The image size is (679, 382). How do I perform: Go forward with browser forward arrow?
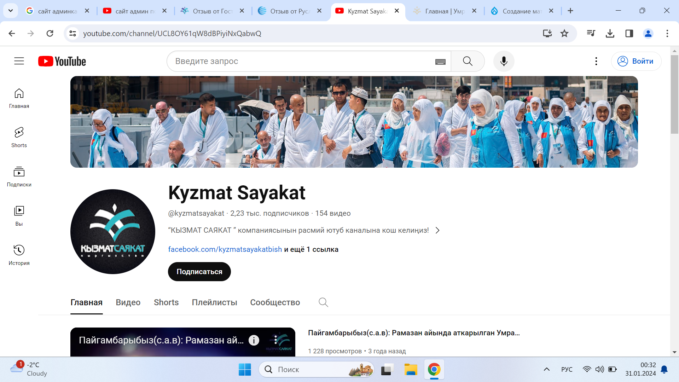31,33
